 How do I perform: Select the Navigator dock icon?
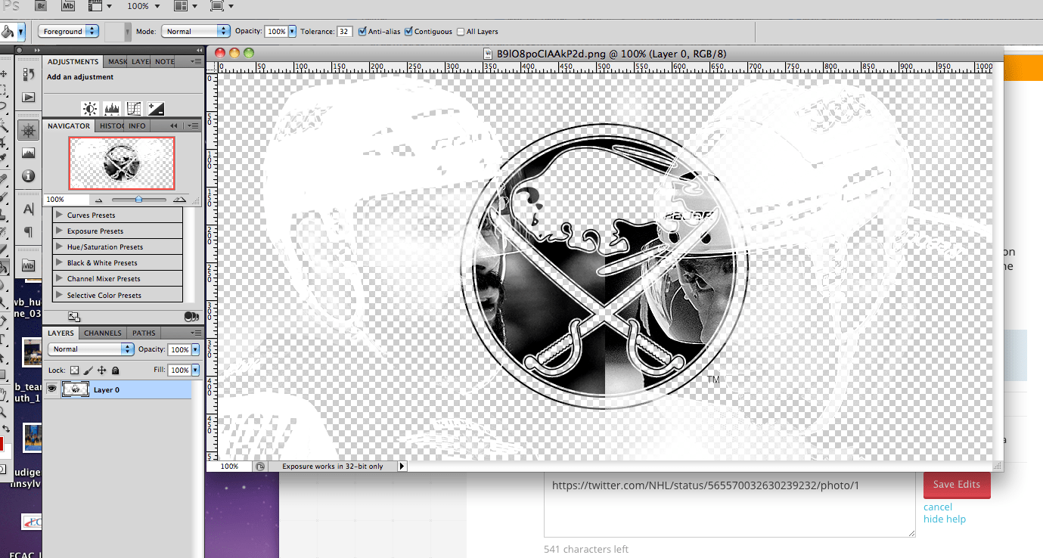[x=29, y=131]
